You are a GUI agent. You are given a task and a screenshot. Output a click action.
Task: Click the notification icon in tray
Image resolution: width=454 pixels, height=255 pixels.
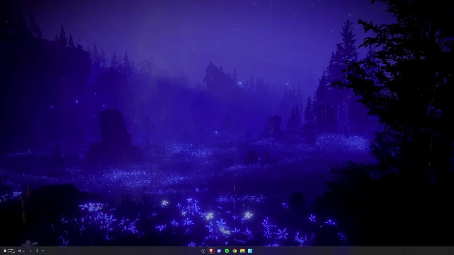point(5,251)
